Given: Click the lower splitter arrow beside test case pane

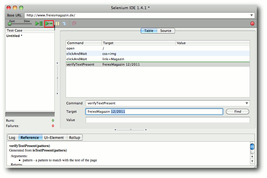Looking at the screenshot, I should click(57, 94).
